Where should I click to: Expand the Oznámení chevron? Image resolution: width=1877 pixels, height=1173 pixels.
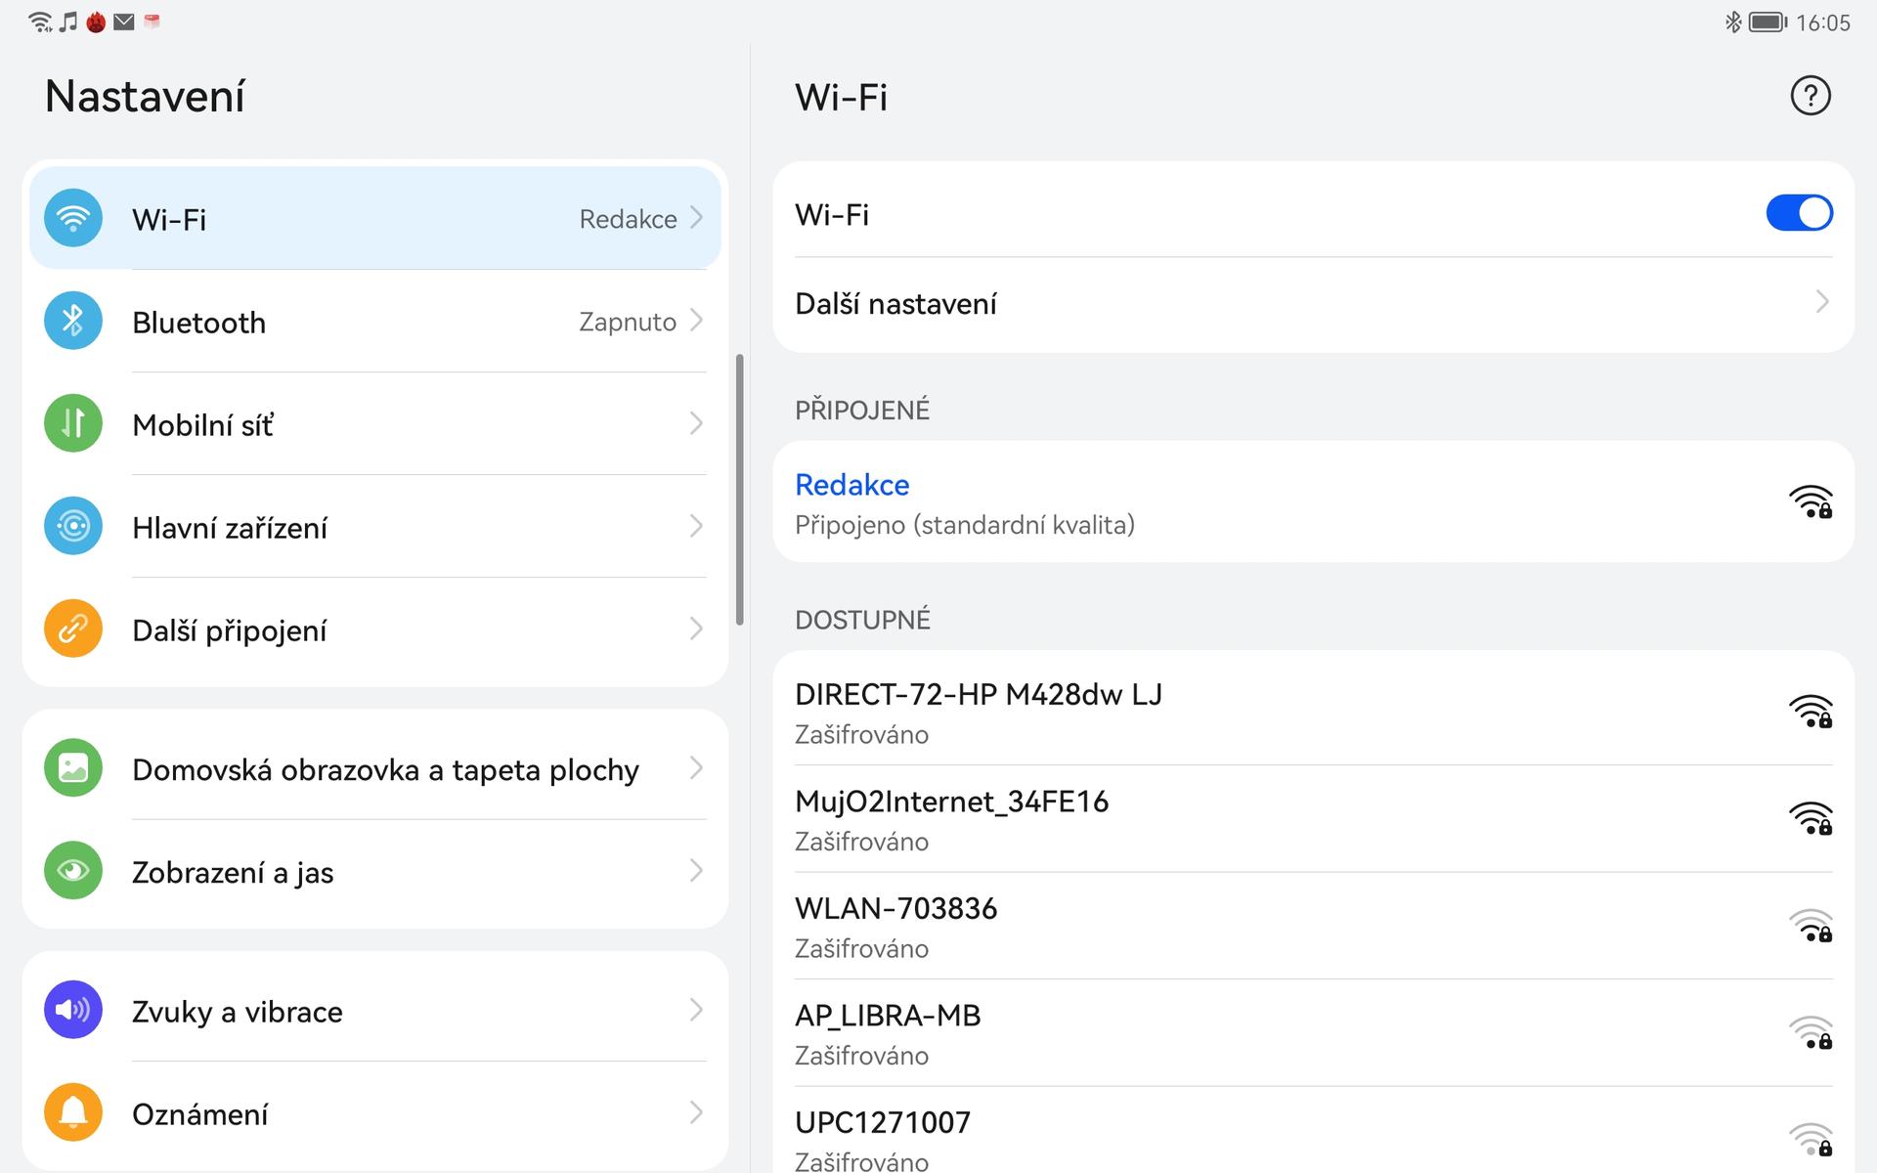[x=696, y=1111]
